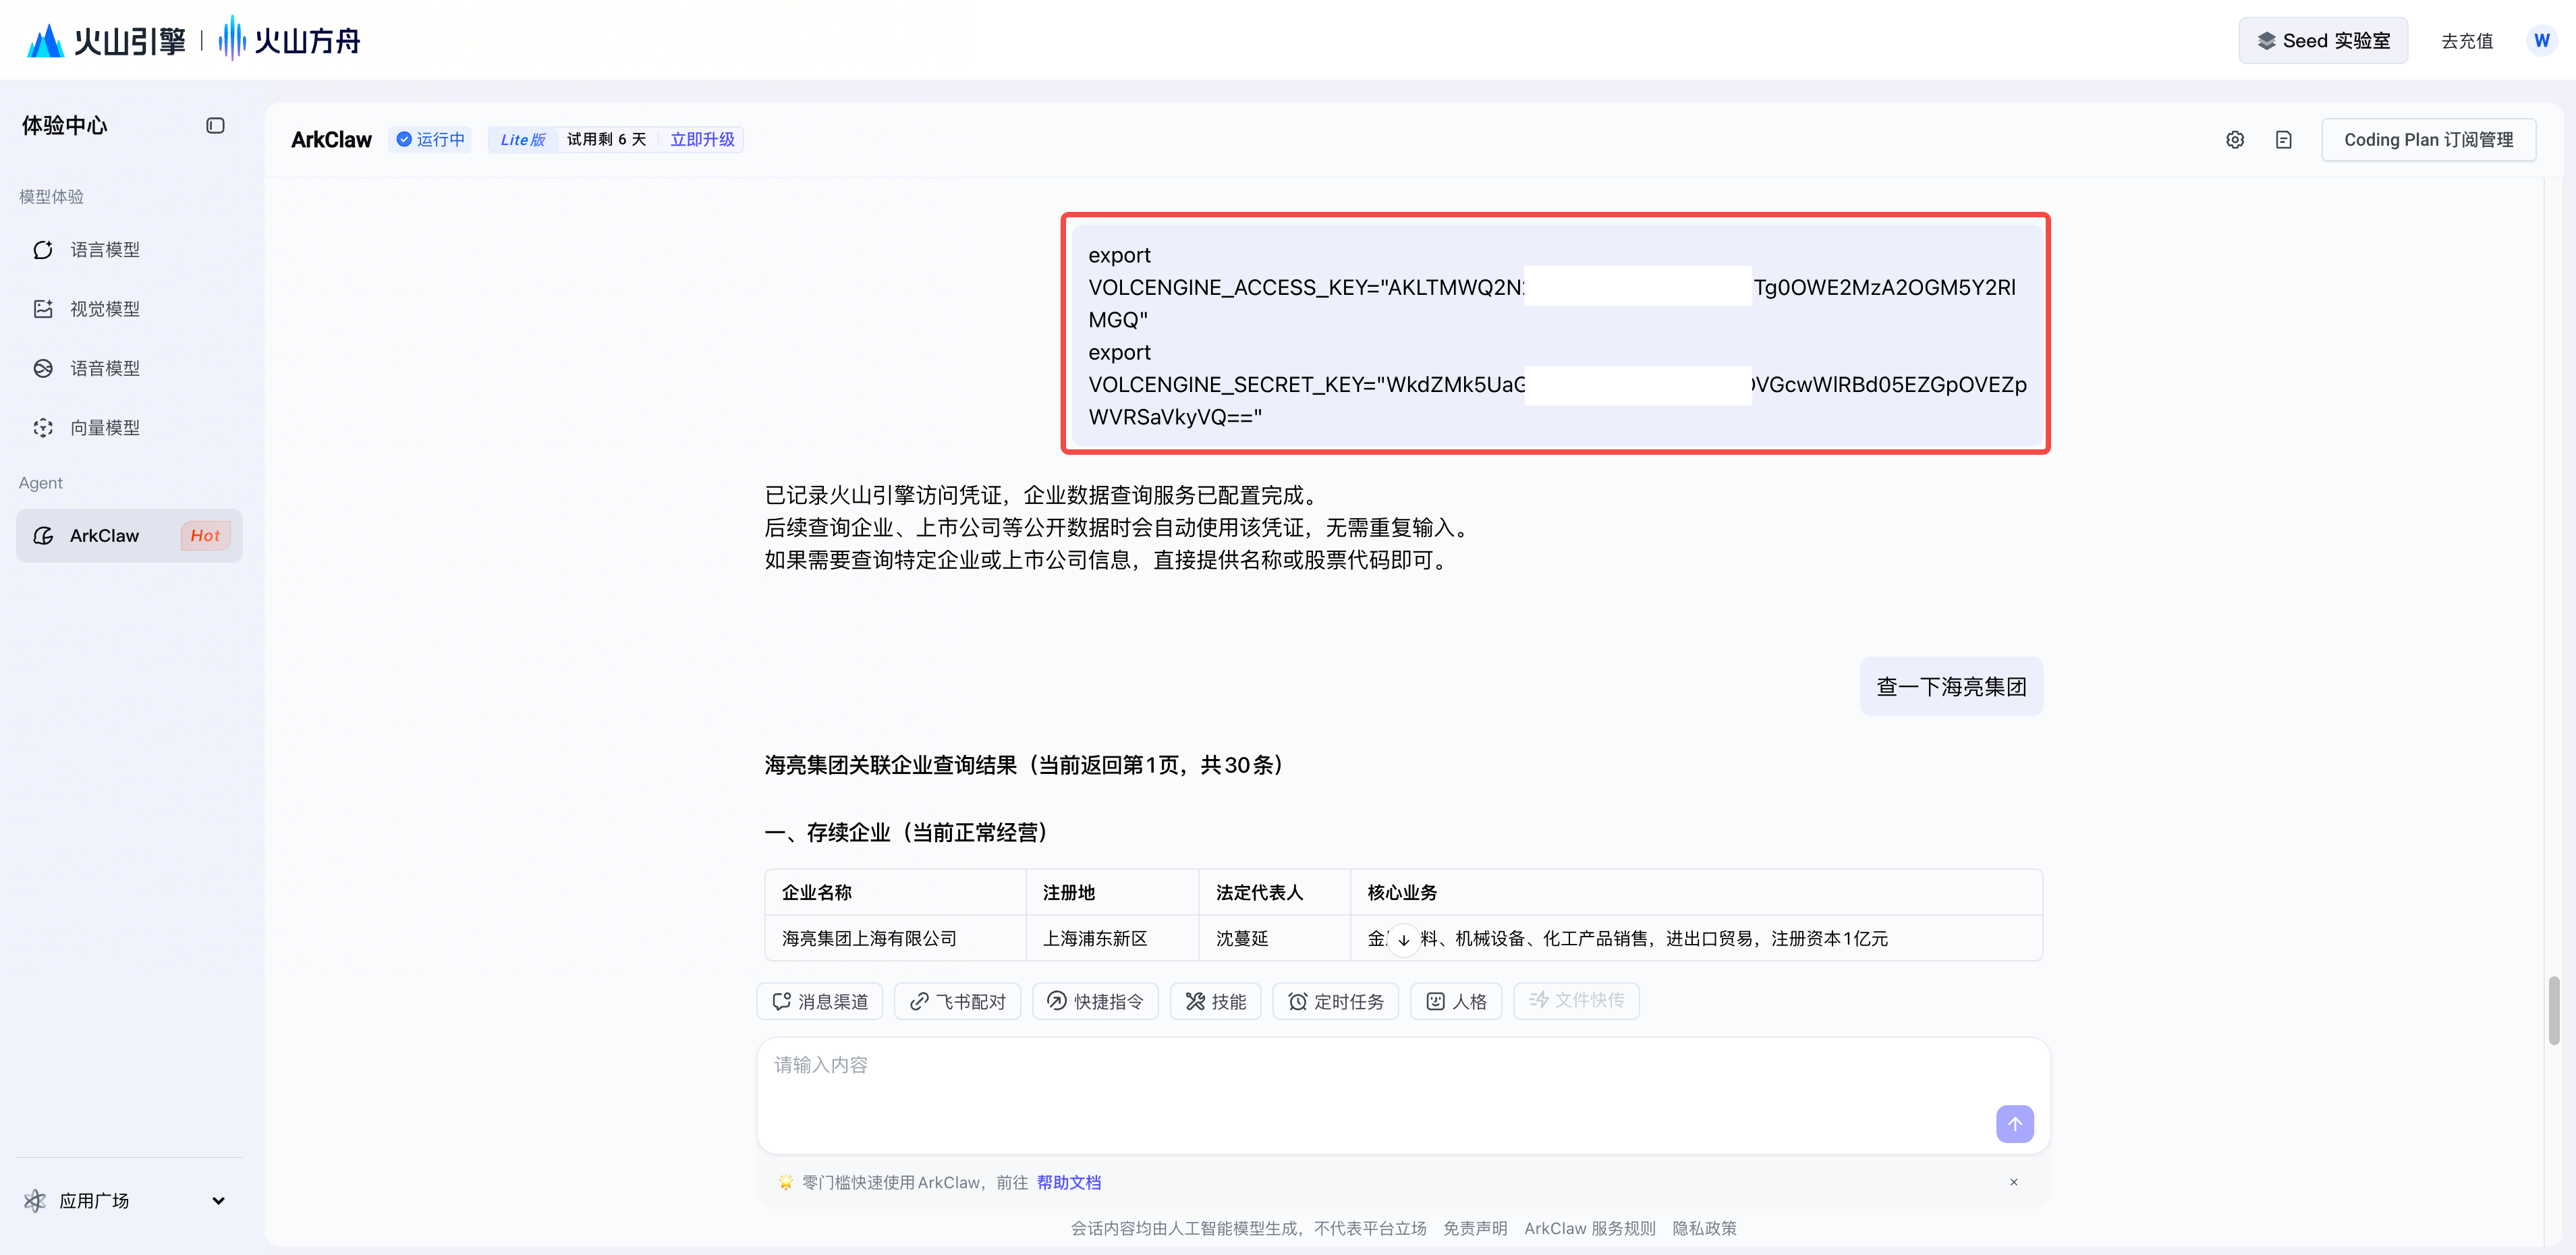The image size is (2576, 1255).
Task: Open Coding Plan 订阅管理 button
Action: tap(2428, 140)
